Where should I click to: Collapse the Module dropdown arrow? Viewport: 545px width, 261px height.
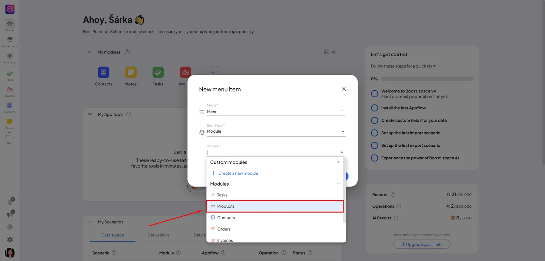click(x=342, y=152)
